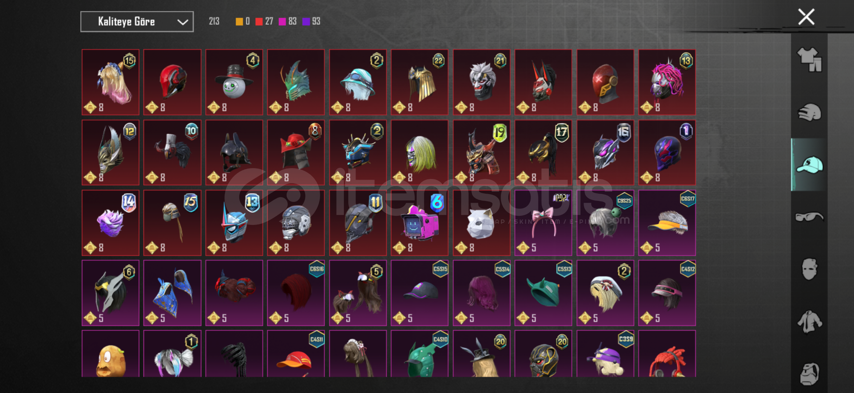Expand the Kaliteye Göre sort dropdown

[x=137, y=22]
